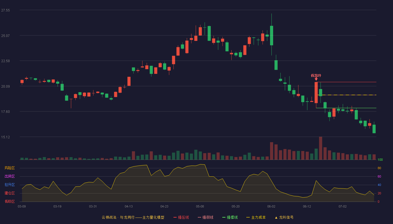Click the 假龙吟 signal marker arrow
This screenshot has width=393, height=224.
click(316, 79)
